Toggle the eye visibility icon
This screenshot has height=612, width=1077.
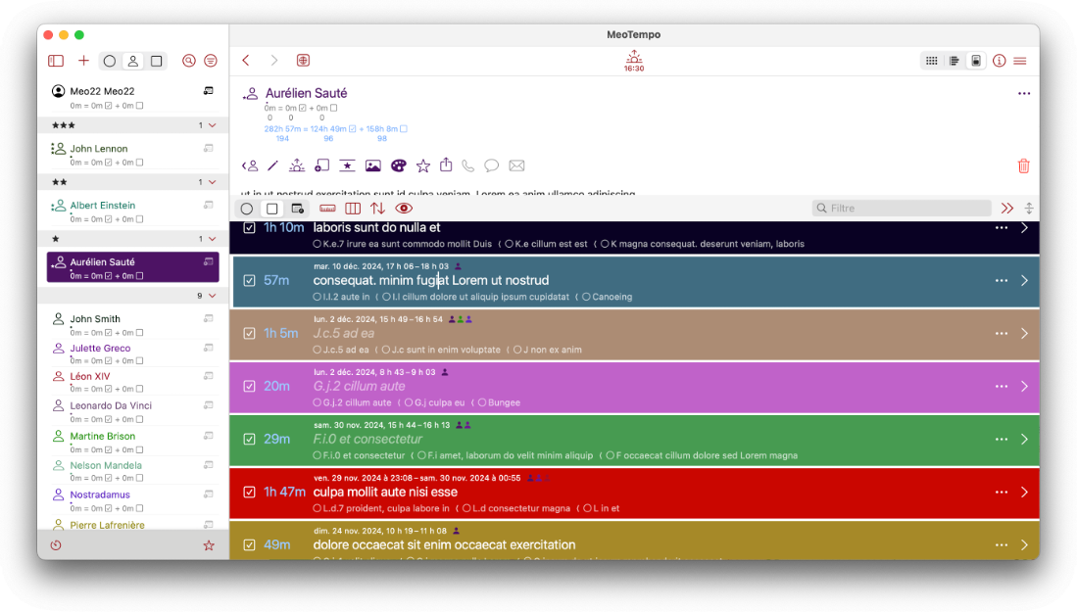click(x=404, y=209)
